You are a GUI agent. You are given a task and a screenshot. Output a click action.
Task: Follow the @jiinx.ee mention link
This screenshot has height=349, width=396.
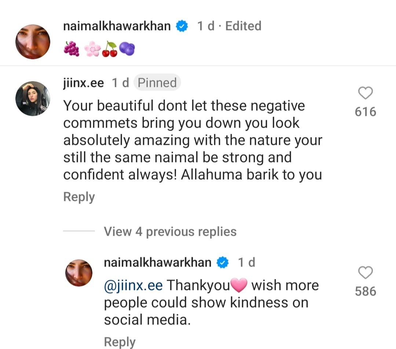click(133, 286)
